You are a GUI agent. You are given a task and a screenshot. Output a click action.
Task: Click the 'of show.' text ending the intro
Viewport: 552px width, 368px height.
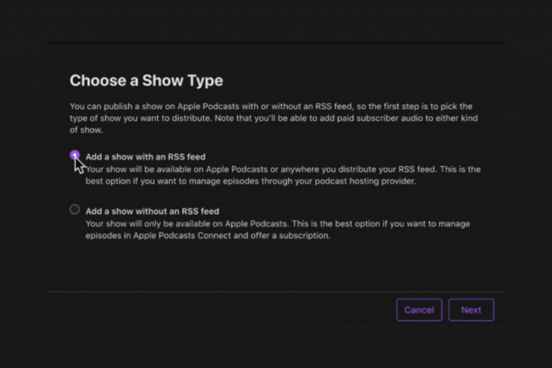tap(86, 130)
